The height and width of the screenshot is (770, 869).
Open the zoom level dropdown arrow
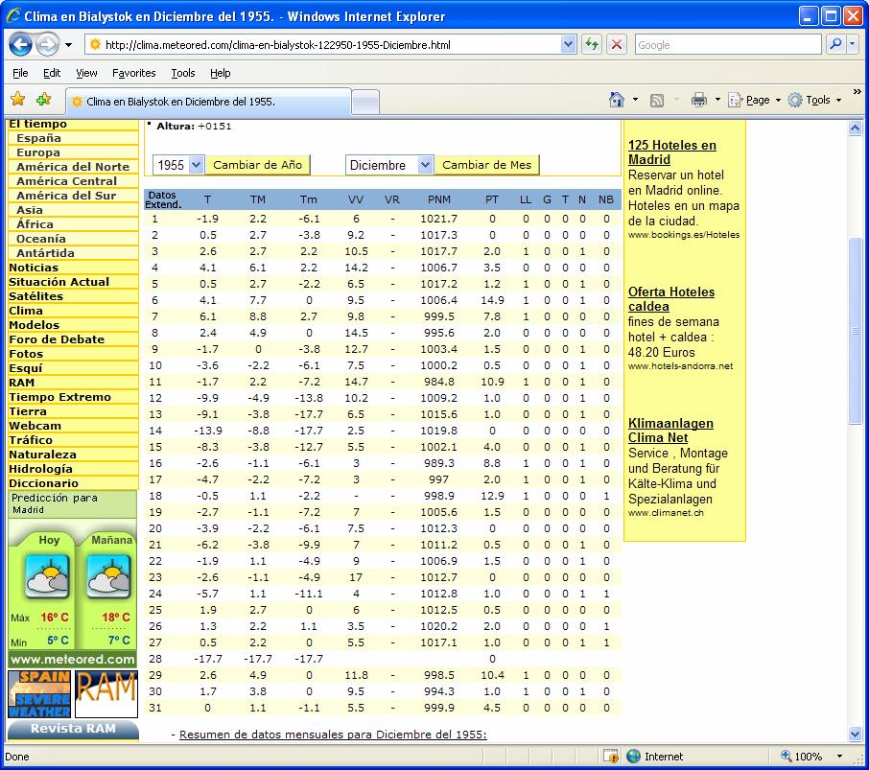(839, 757)
